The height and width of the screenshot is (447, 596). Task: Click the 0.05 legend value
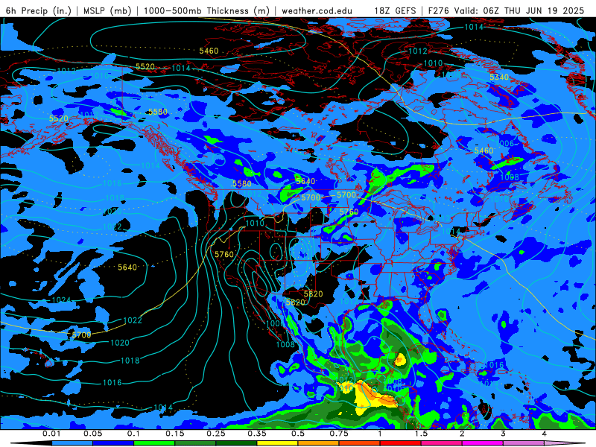[x=92, y=434]
